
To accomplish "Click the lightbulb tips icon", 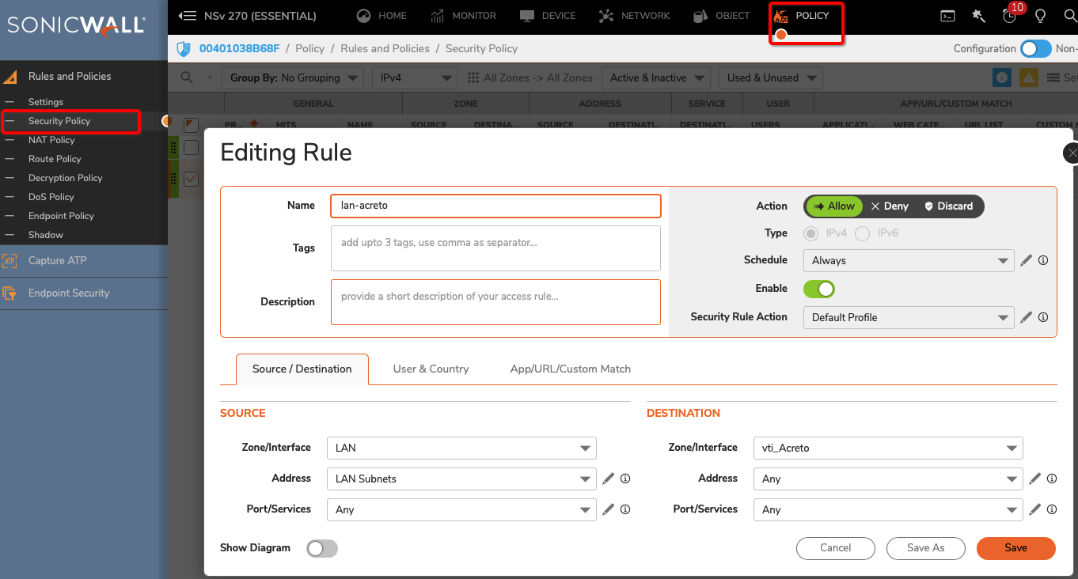I will 1040,16.
